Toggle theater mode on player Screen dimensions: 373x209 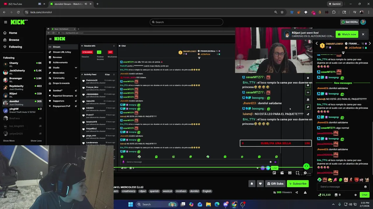(x=290, y=173)
